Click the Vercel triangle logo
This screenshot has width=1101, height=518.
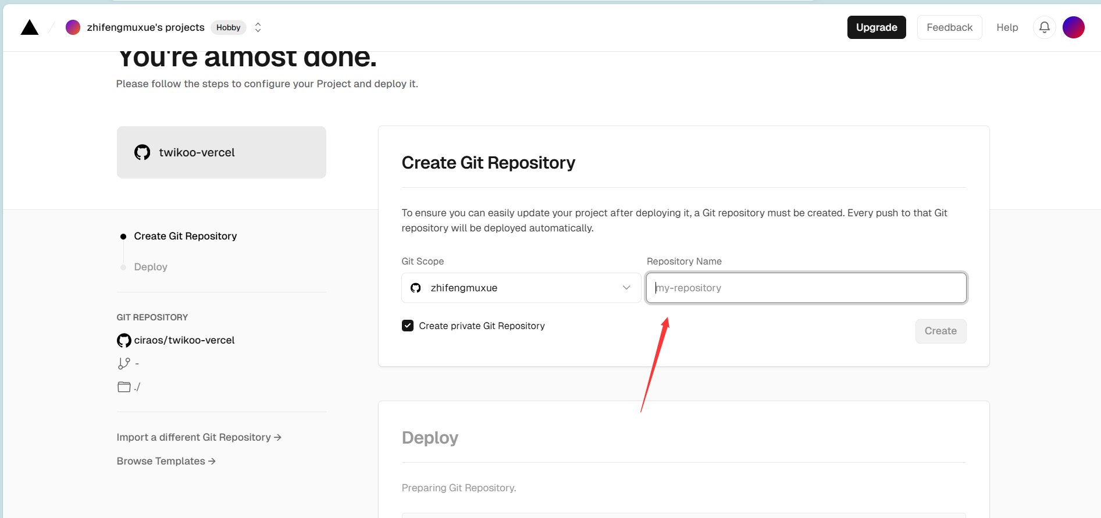(30, 27)
